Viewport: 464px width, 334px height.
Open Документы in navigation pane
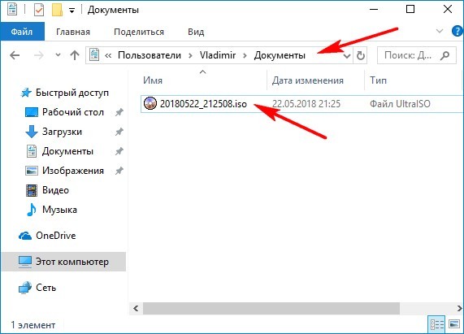(67, 151)
